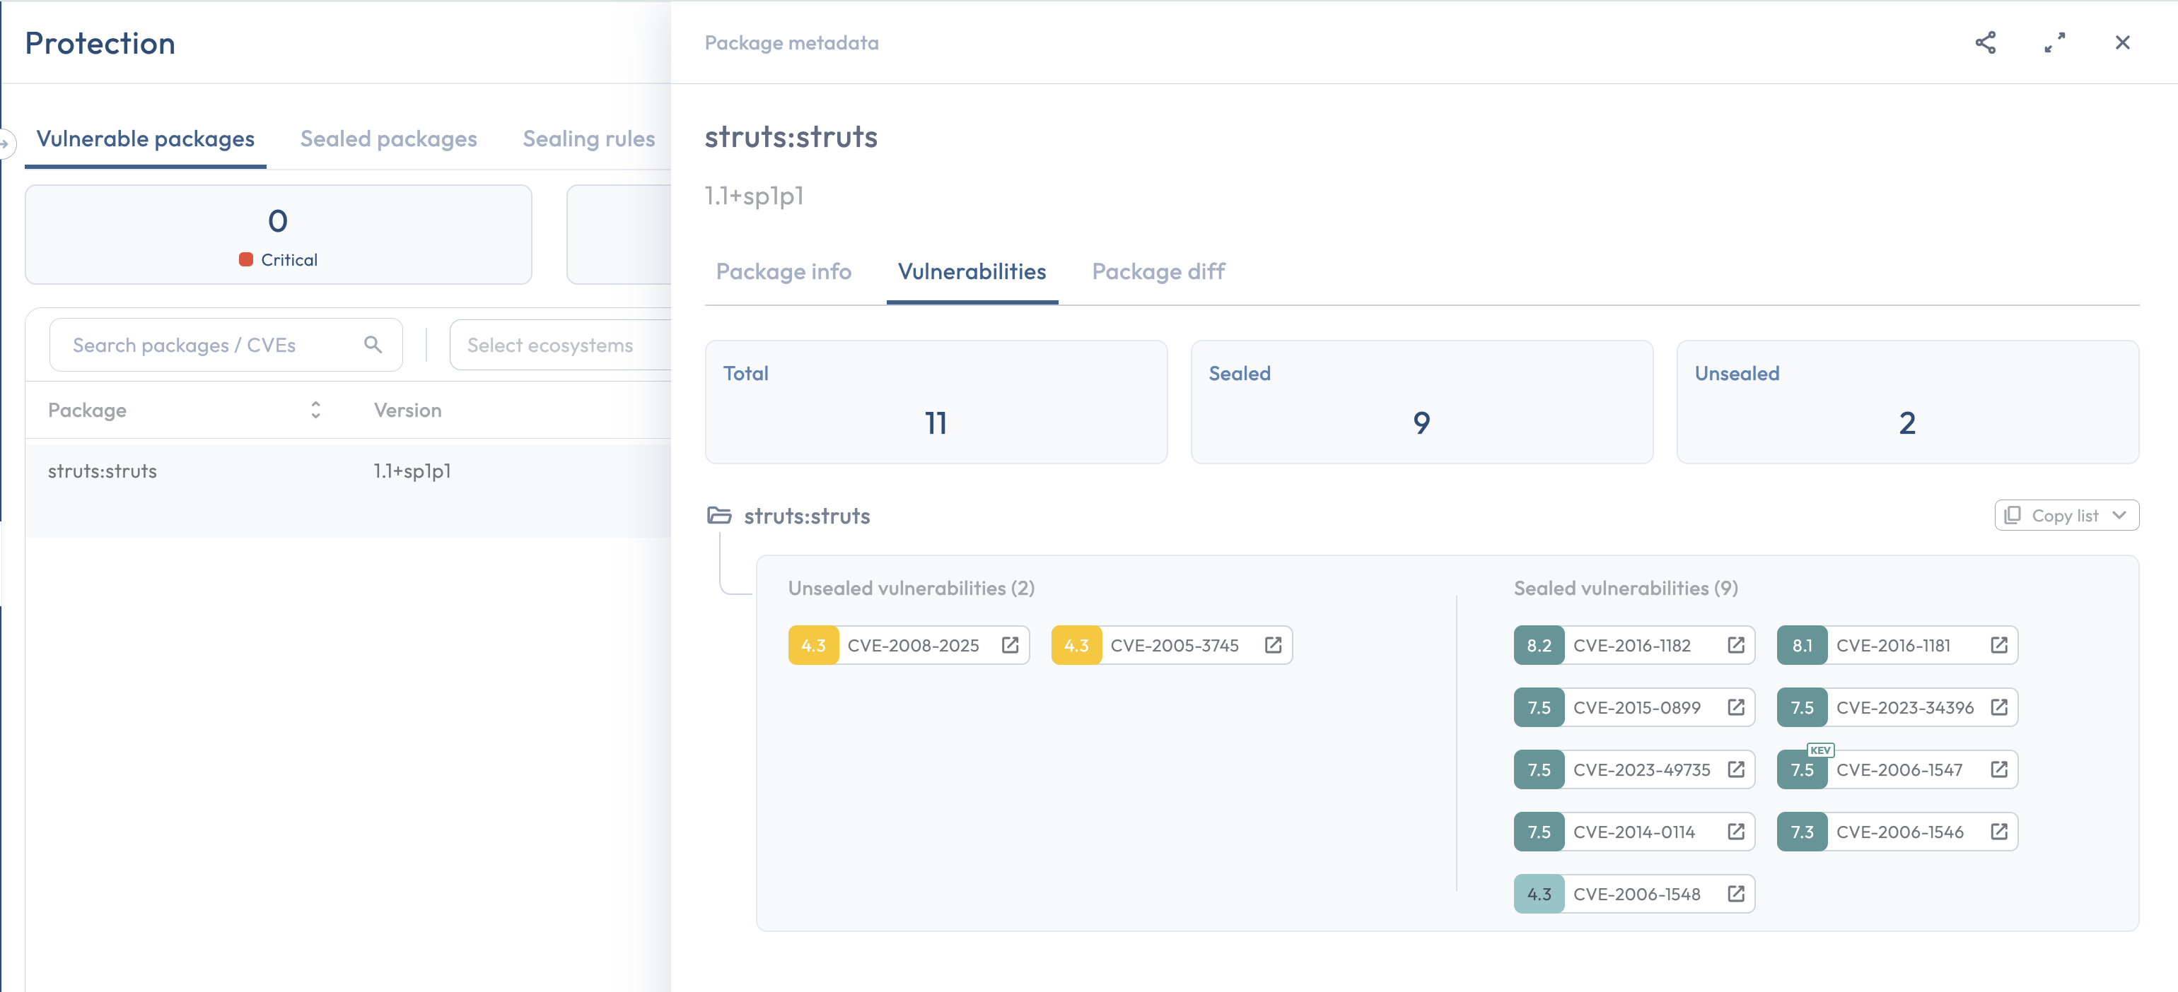This screenshot has height=992, width=2178.
Task: Click the share icon in Package metadata header
Action: (x=1985, y=42)
